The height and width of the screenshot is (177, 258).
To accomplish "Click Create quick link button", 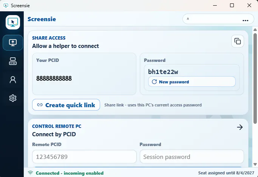I will coord(66,105).
